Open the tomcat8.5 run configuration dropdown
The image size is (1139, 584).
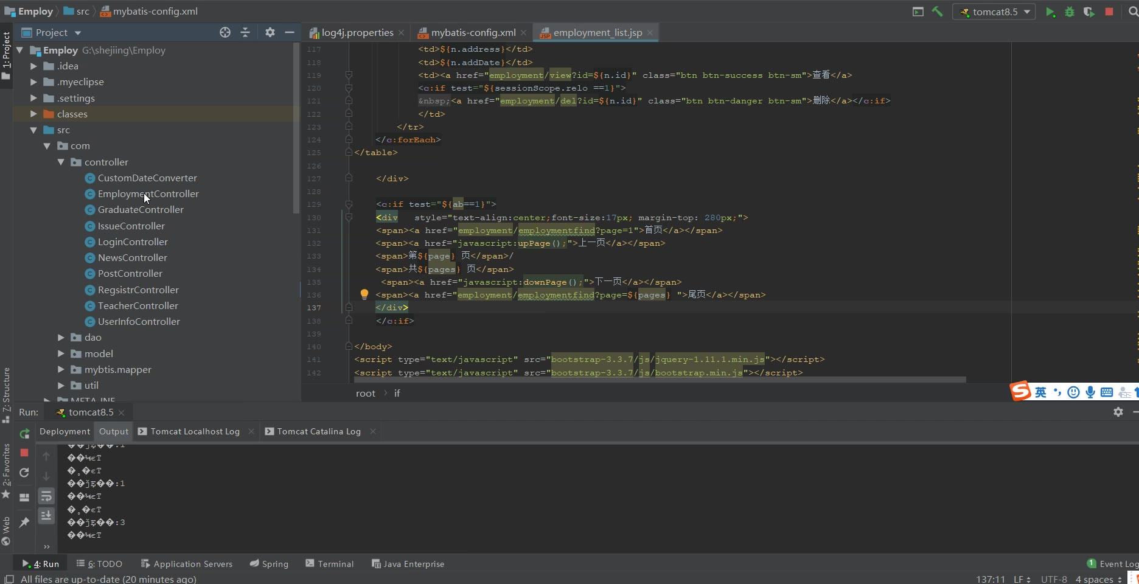click(994, 12)
